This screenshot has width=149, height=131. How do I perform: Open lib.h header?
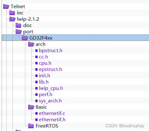pos(44,82)
